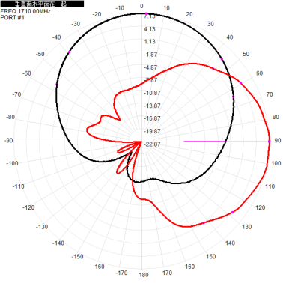The width and height of the screenshot is (283, 283).
Task: Select magenta marker on red curve near 130 degrees
Action: [232, 212]
